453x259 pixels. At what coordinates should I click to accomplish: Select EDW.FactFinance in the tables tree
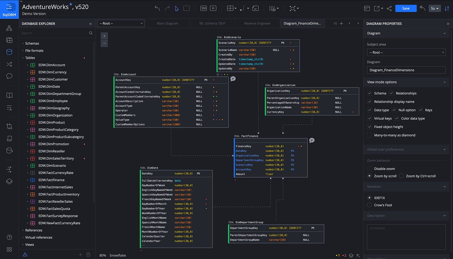(51, 180)
